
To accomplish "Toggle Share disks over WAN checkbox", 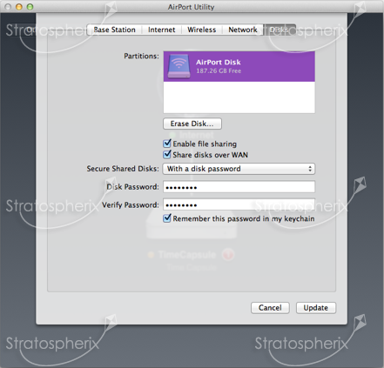I will tap(167, 155).
